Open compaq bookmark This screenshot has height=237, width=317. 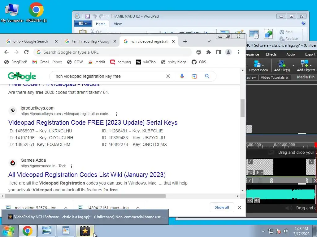(120, 62)
